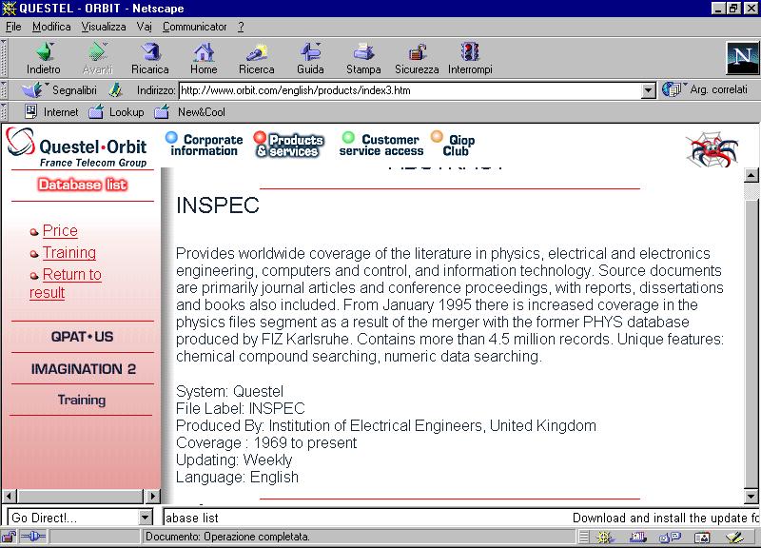Open Qiop Club section

(x=454, y=145)
